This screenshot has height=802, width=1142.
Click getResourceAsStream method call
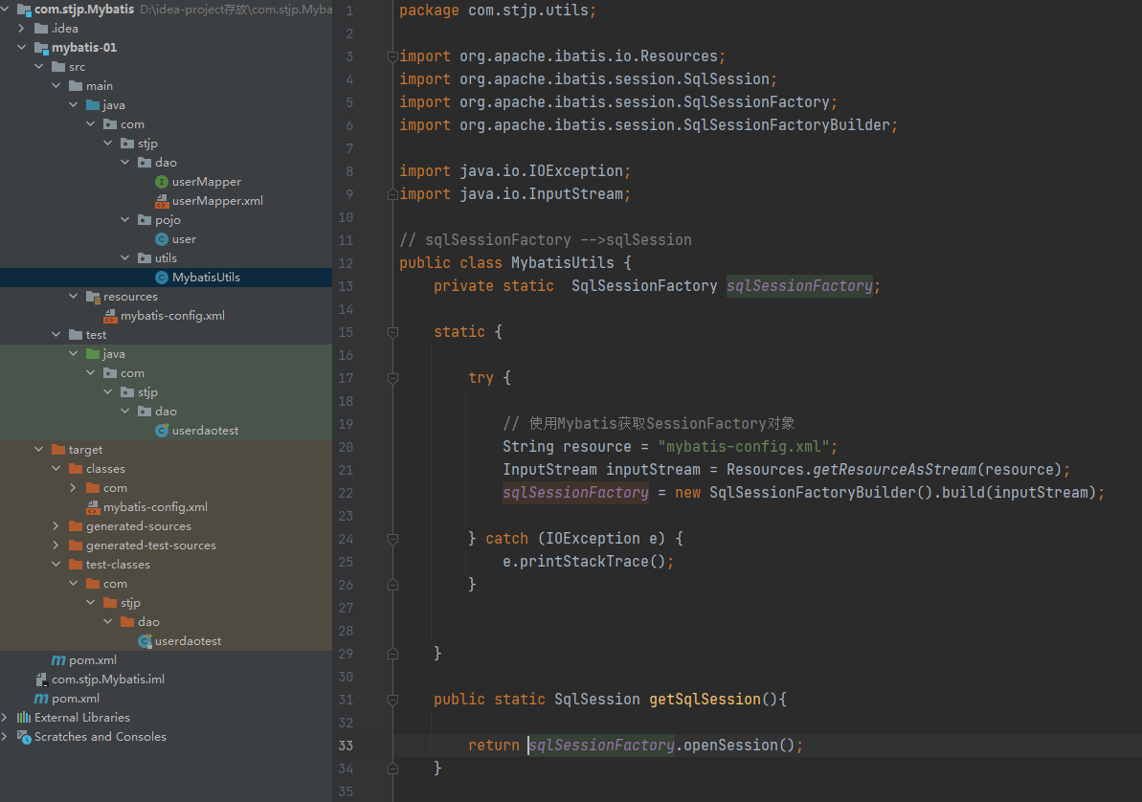894,470
